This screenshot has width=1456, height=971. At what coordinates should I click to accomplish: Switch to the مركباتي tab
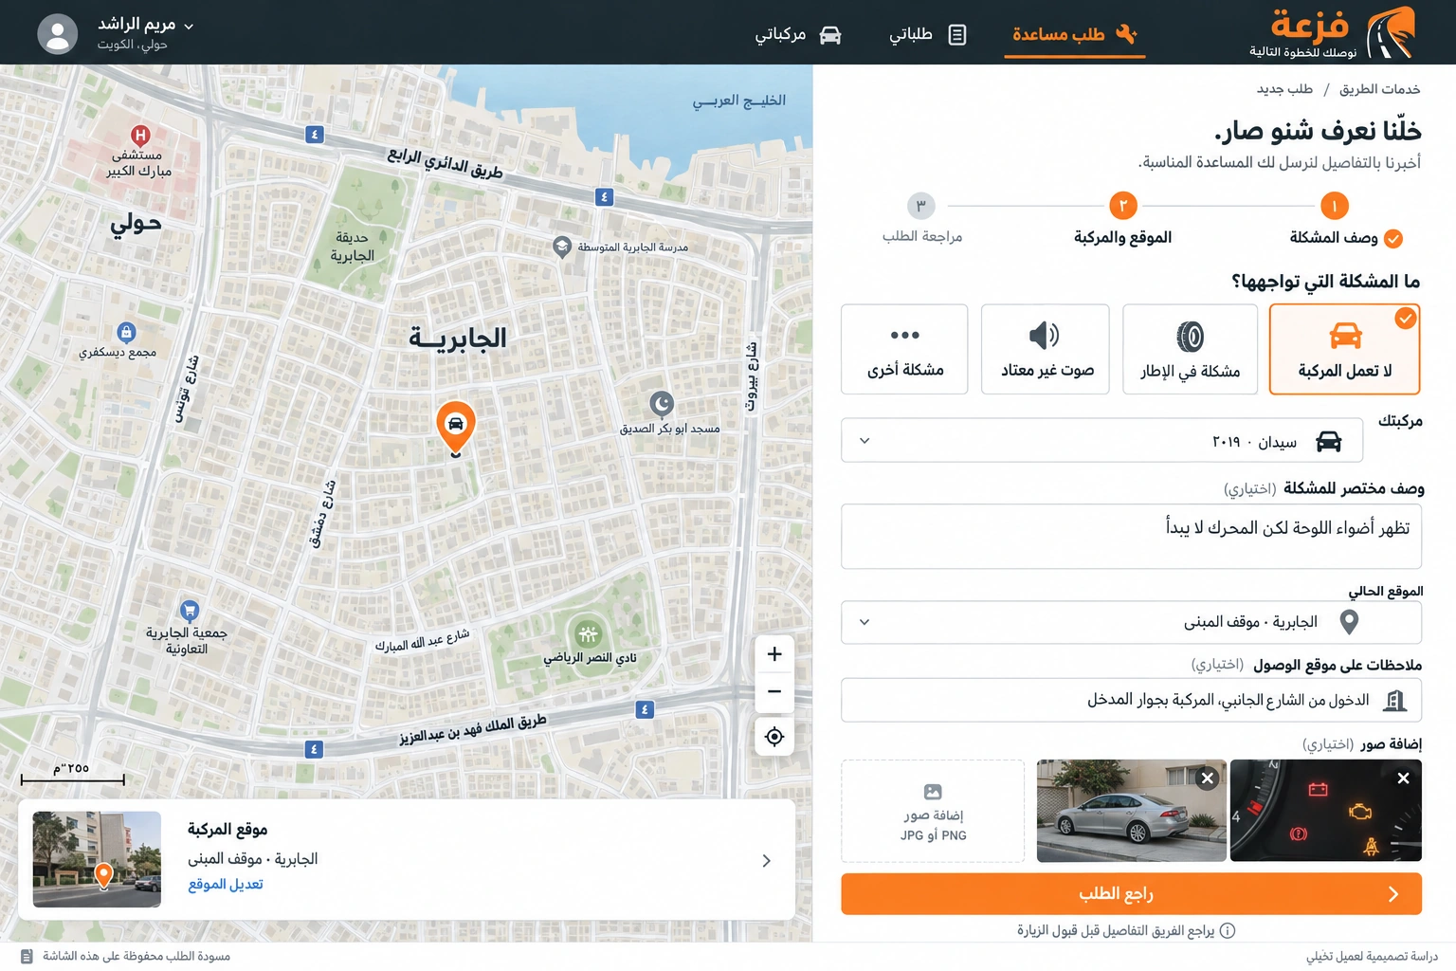(x=797, y=34)
